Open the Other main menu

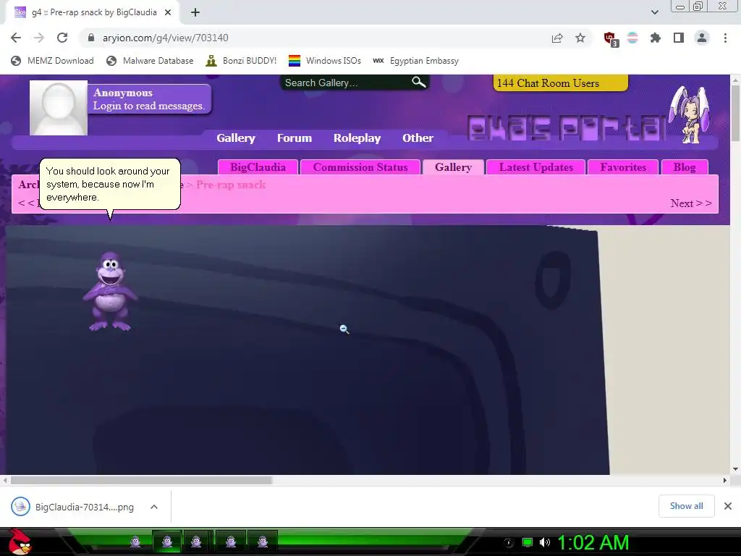[x=418, y=138]
